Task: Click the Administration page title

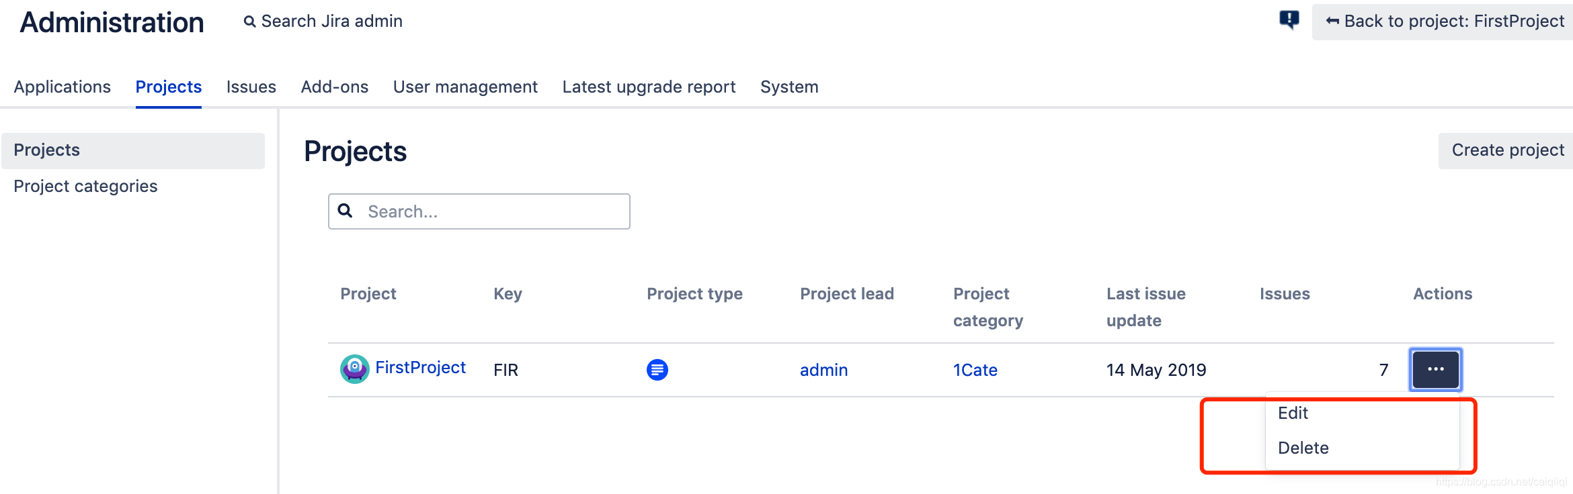Action: tap(112, 22)
